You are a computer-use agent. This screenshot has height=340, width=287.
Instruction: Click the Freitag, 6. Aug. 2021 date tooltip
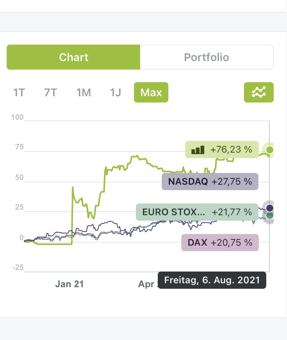(x=212, y=280)
